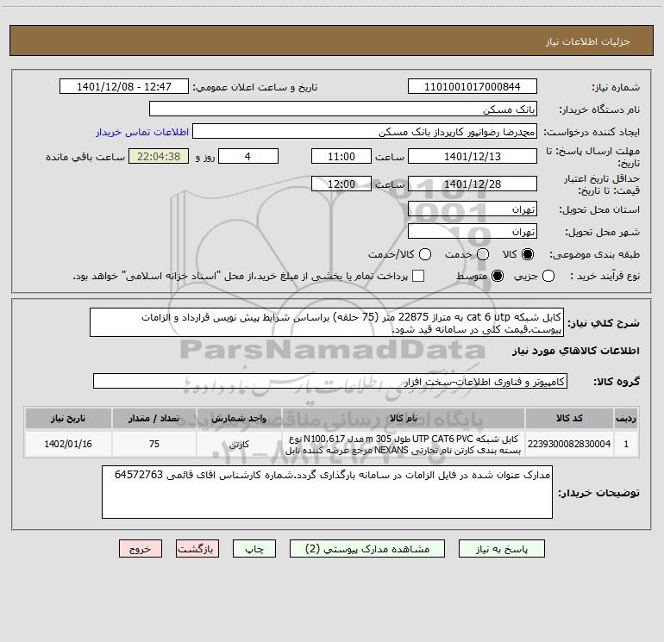This screenshot has width=664, height=642.
Task: Click the goods group field کامپیوتر و فناوری اطلاعات
Action: tap(330, 381)
